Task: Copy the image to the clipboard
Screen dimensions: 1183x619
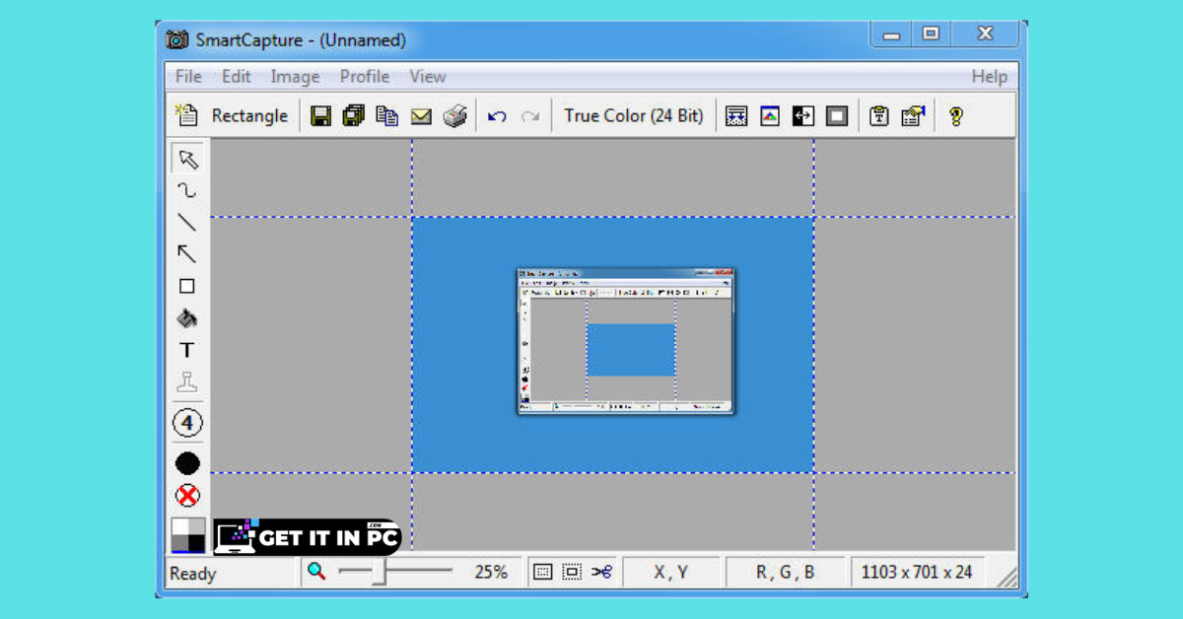Action: (387, 116)
